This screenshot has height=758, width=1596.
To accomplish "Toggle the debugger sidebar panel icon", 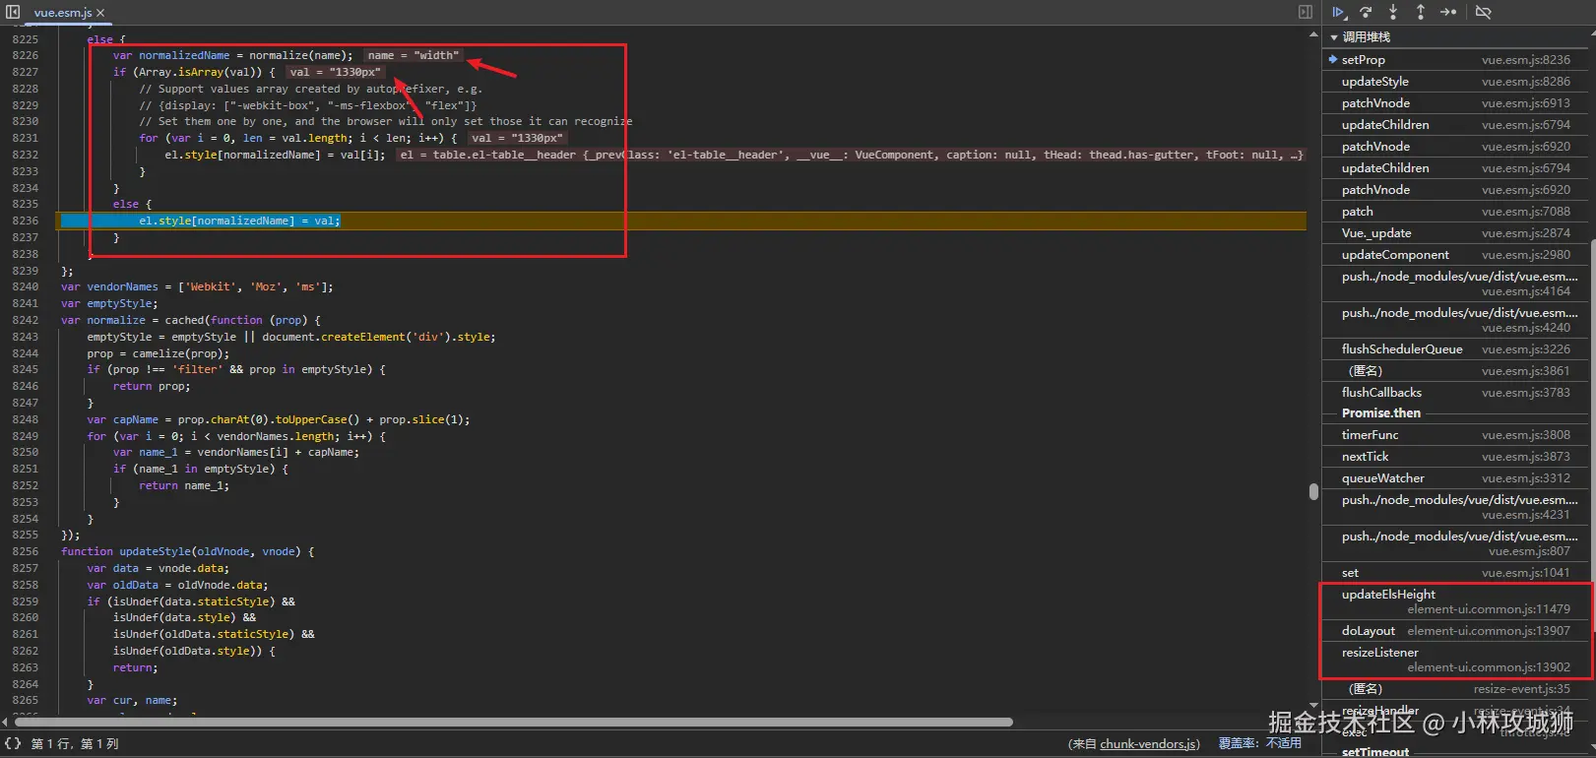I will (1306, 12).
